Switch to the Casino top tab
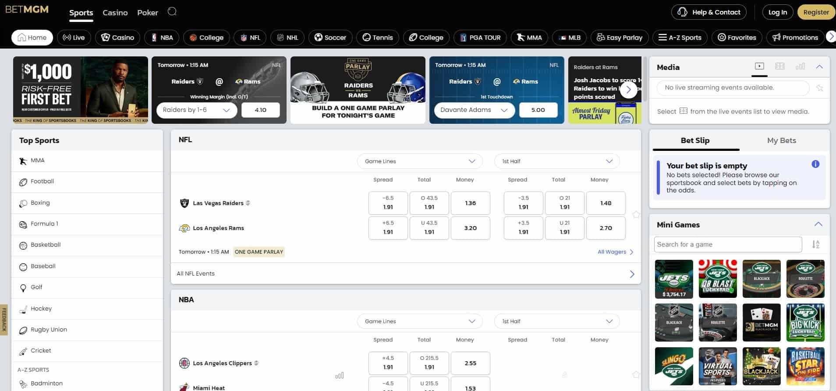The image size is (836, 391). (x=115, y=13)
